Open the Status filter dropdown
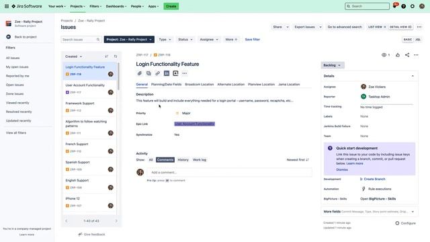 (185, 40)
